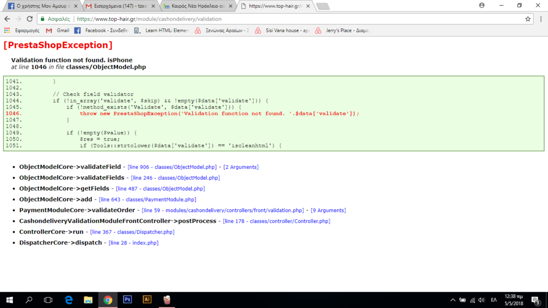Open line 906 classes/ObjectModel.php link

pos(172,167)
